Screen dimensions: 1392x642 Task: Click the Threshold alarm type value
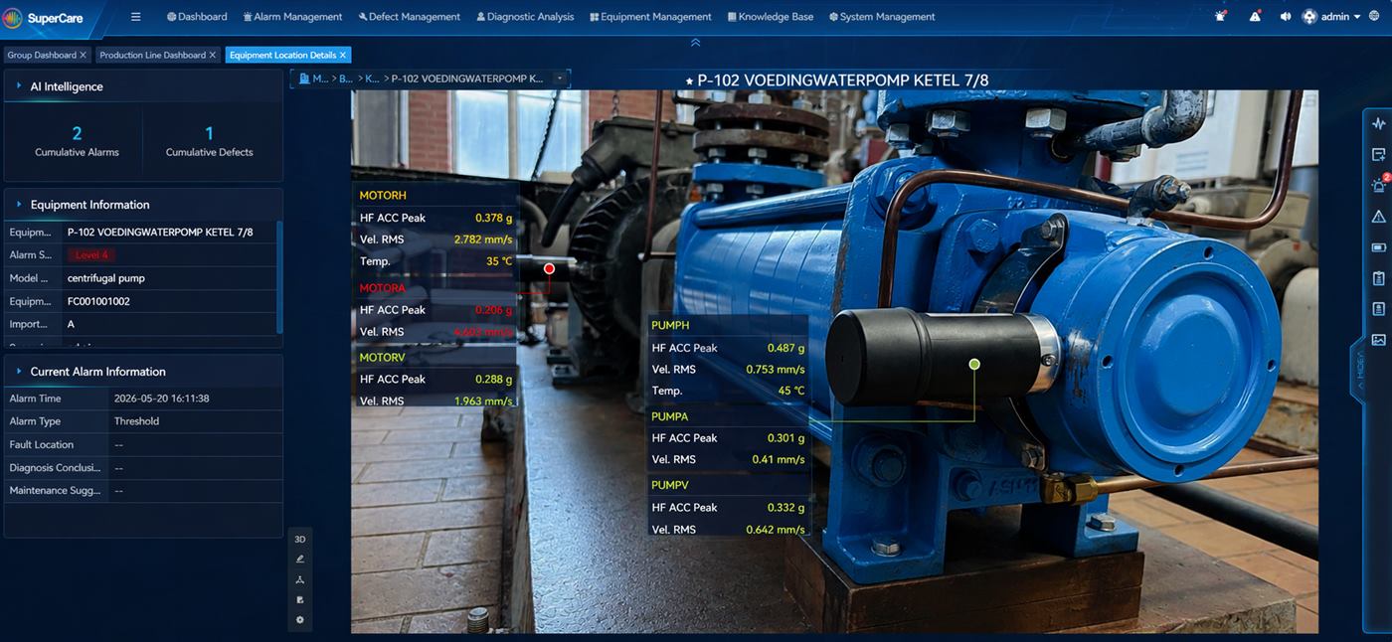click(x=136, y=421)
